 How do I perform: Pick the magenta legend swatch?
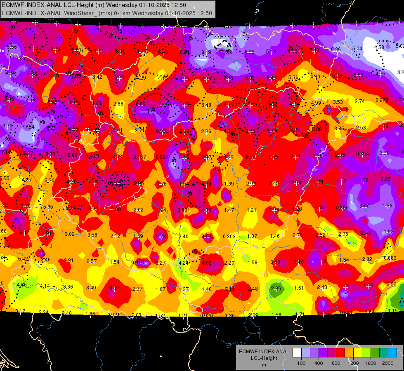332,353
